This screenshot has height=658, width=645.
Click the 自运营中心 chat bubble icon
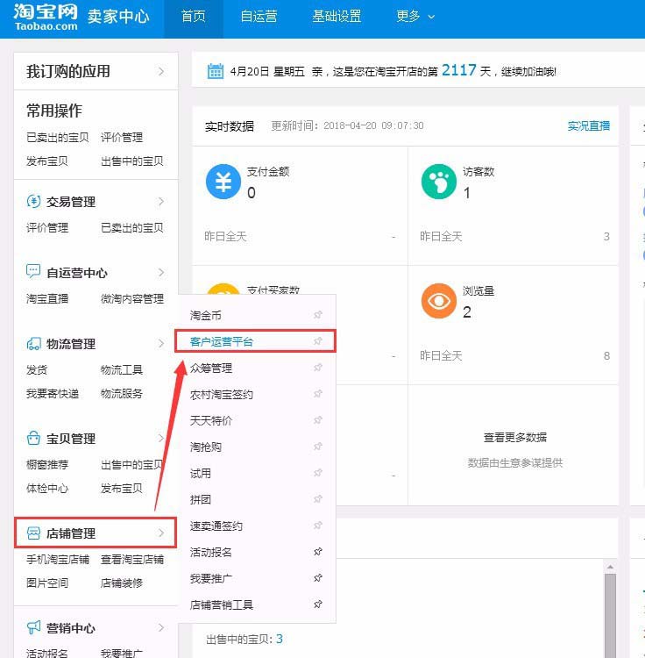[33, 271]
